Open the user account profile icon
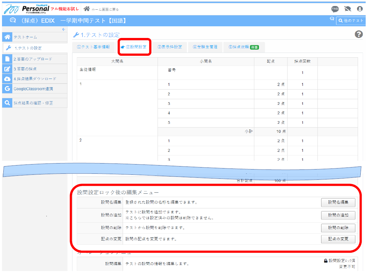The image size is (369, 277). [359, 9]
